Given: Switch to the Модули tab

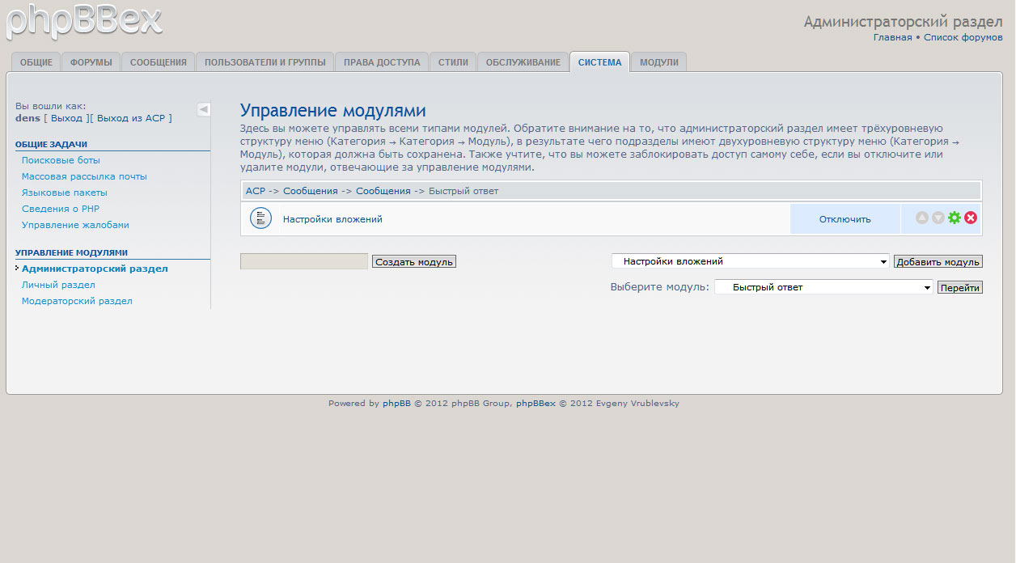Looking at the screenshot, I should pyautogui.click(x=659, y=62).
